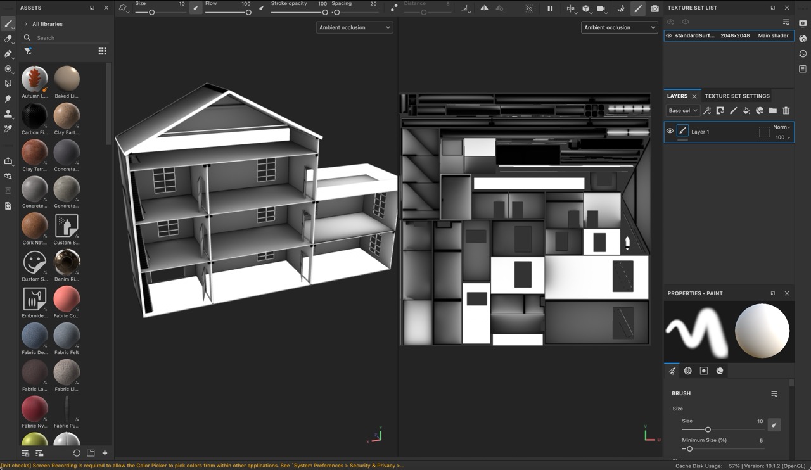Select the alpha properties tab icon
811x470 pixels.
687,371
